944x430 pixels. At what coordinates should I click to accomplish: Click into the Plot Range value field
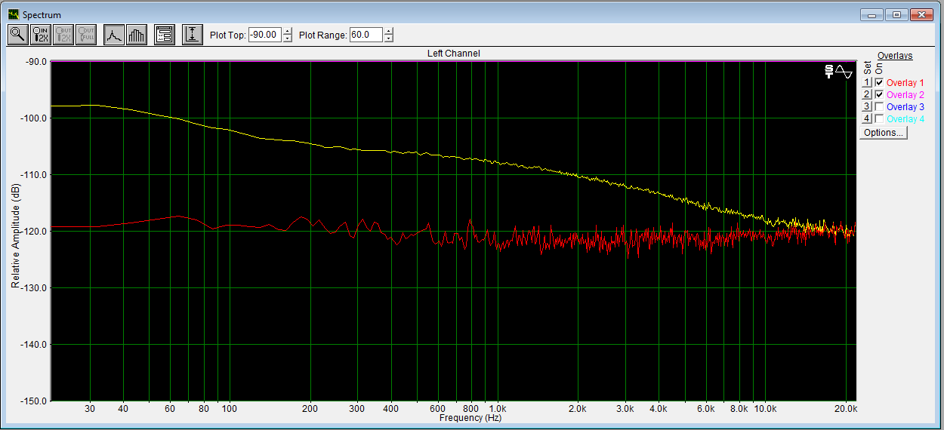click(x=366, y=35)
